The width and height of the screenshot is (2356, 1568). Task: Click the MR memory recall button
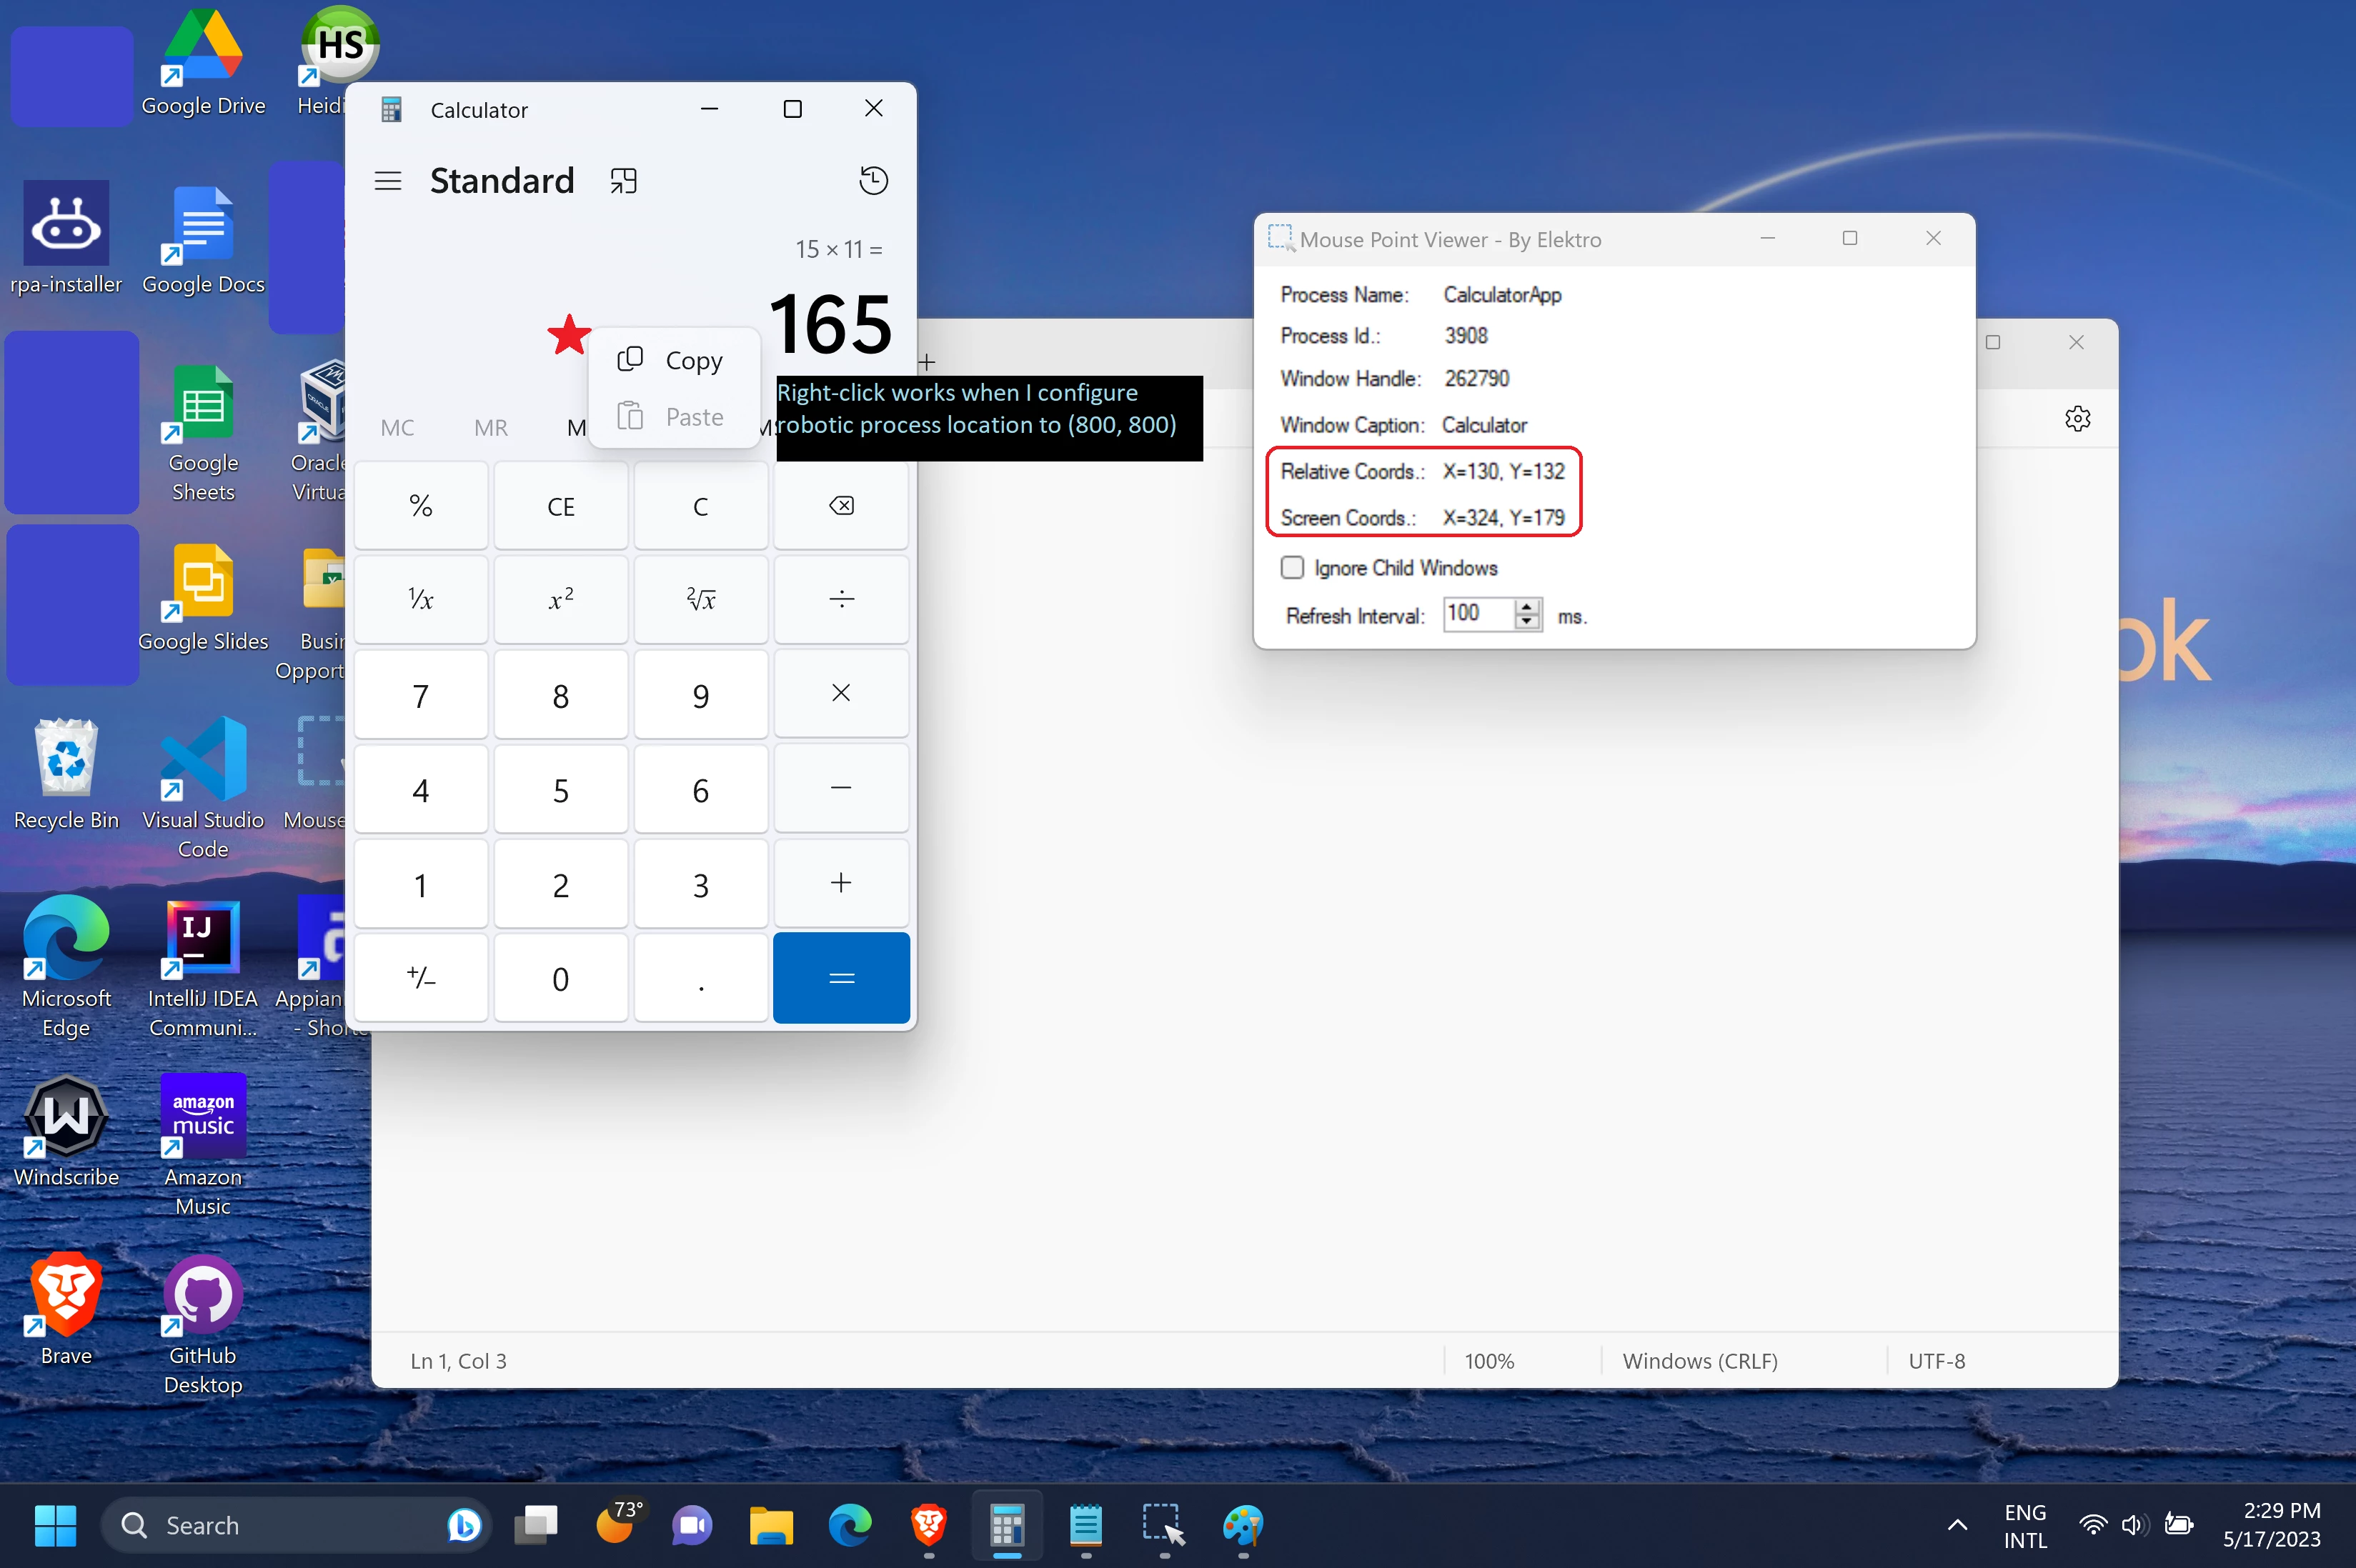click(x=491, y=428)
